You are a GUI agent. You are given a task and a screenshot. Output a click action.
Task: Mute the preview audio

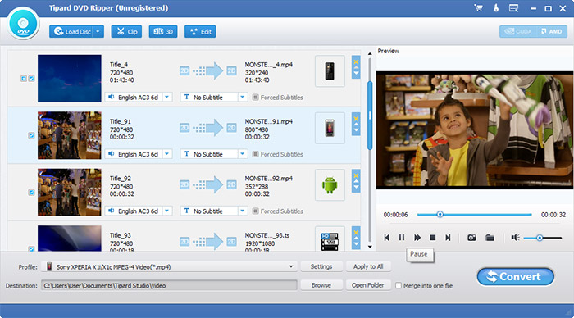click(516, 238)
